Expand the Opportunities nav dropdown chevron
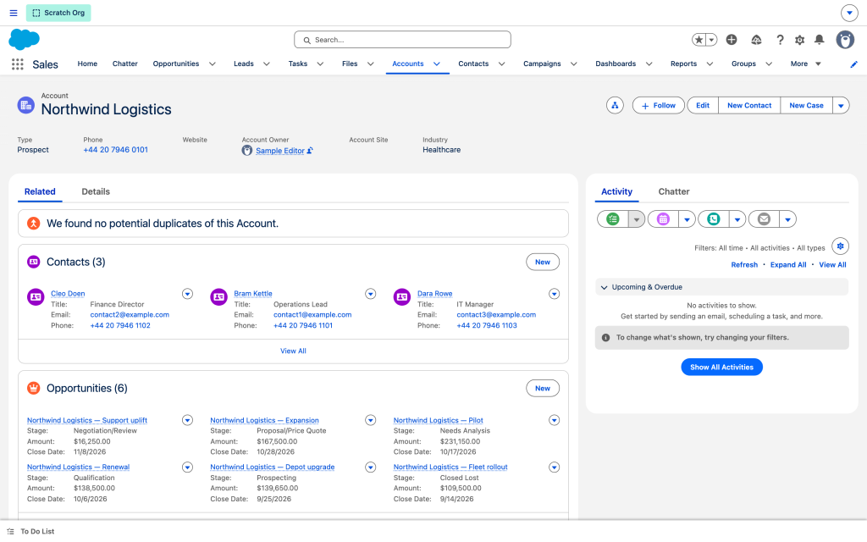 coord(213,64)
